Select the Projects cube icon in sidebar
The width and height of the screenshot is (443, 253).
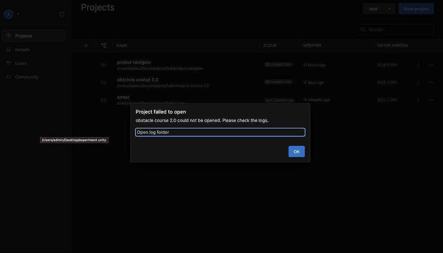tap(9, 35)
